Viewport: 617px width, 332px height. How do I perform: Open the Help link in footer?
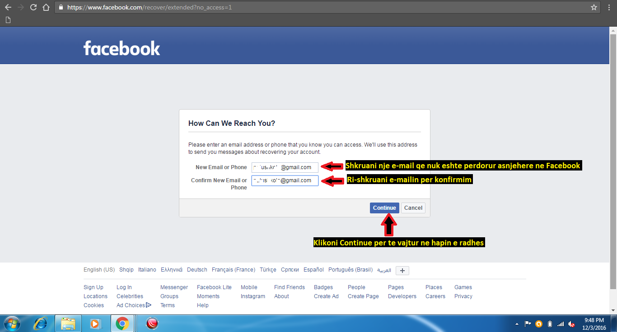203,305
